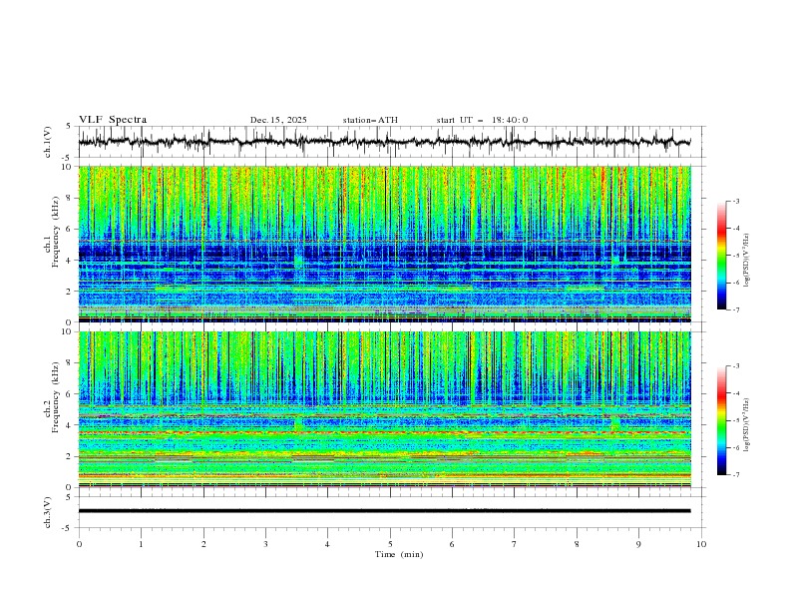The width and height of the screenshot is (790, 611).
Task: Click the log(PSD) label of ch.1 color bar
Action: [747, 261]
